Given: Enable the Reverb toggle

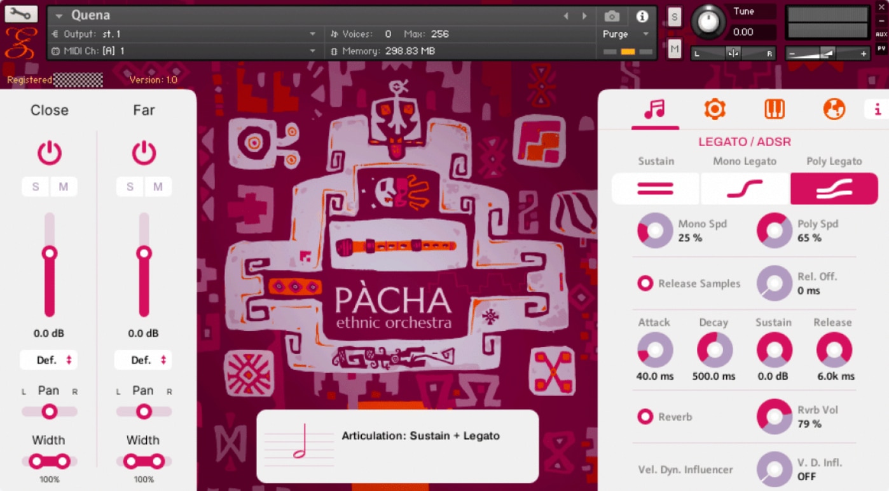Looking at the screenshot, I should point(644,417).
